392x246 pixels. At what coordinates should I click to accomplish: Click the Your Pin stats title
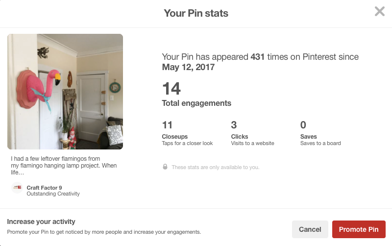click(196, 13)
